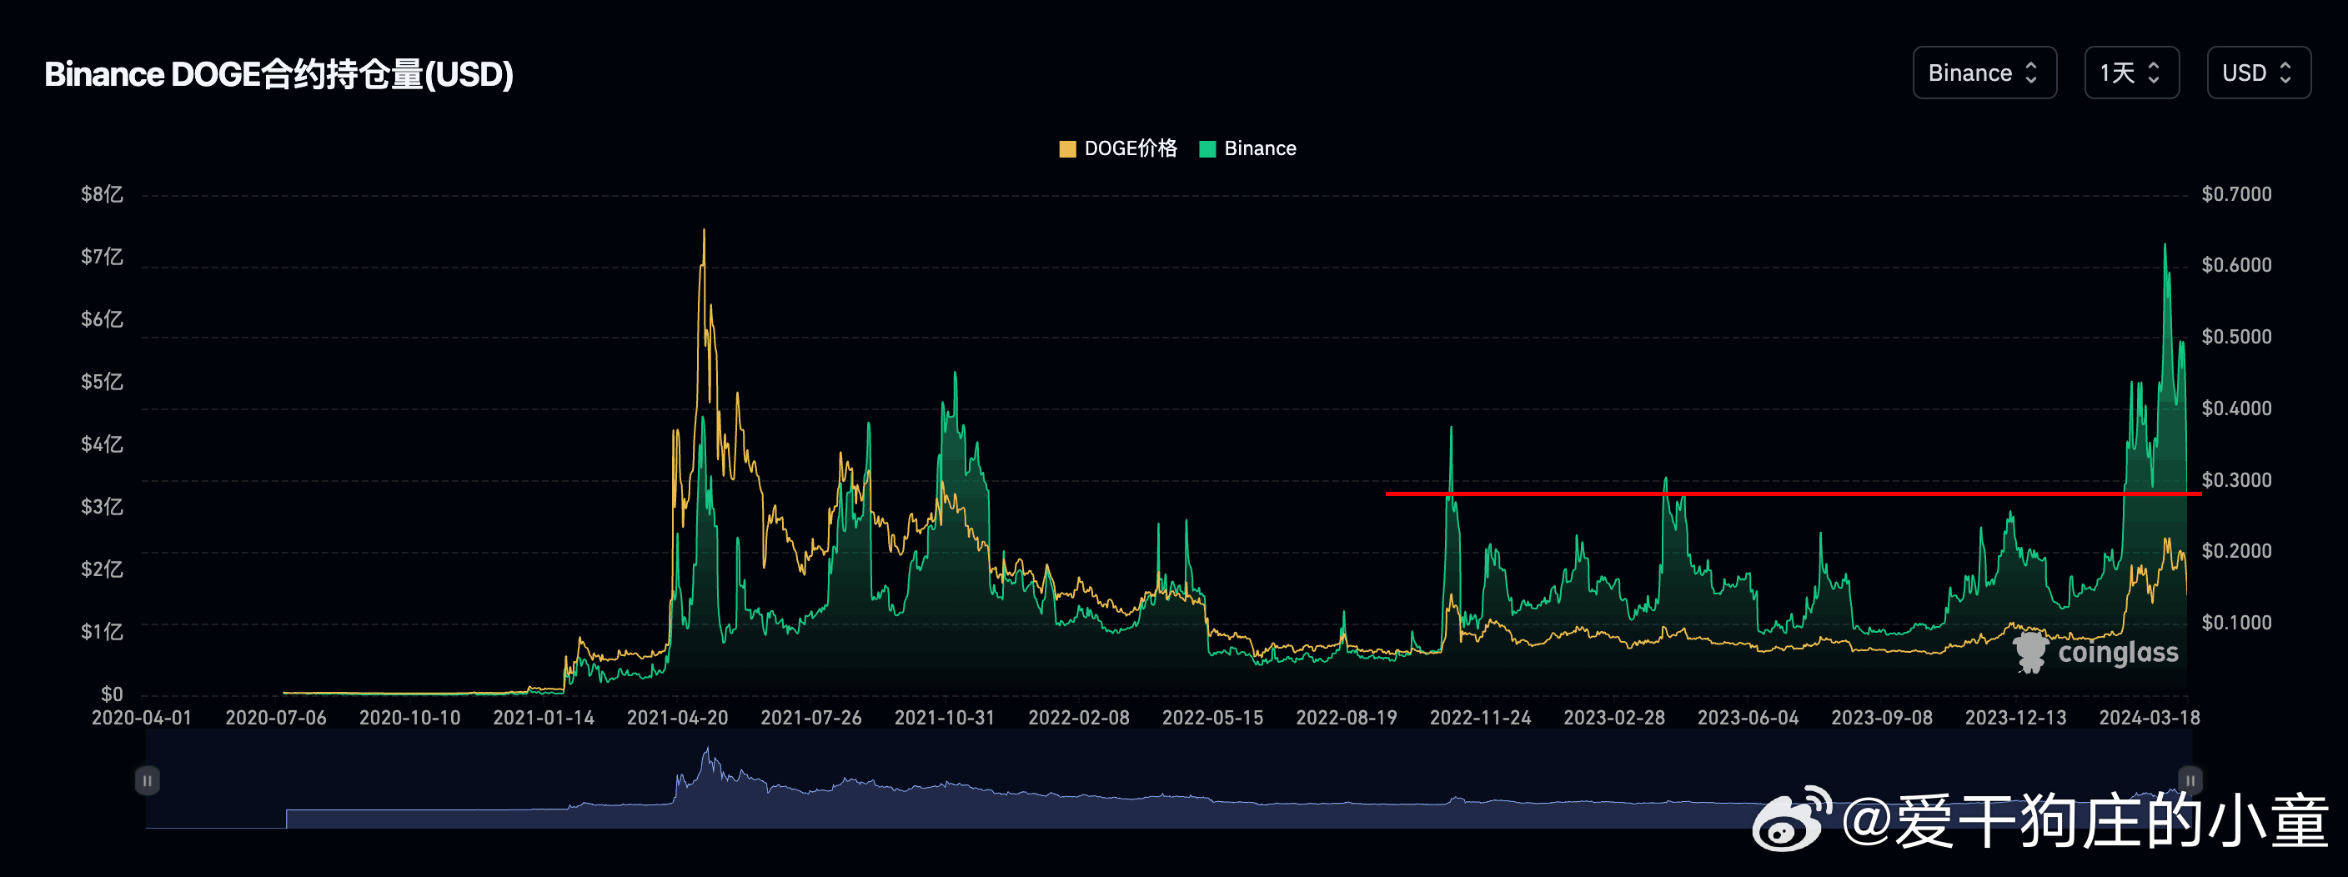Grab the right range slider handle

coord(2190,780)
